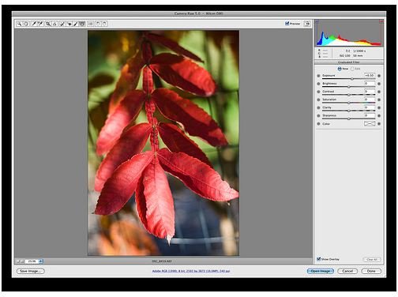This screenshot has height=297, width=398.
Task: Increase Exposure with plus button
Action: [x=379, y=76]
